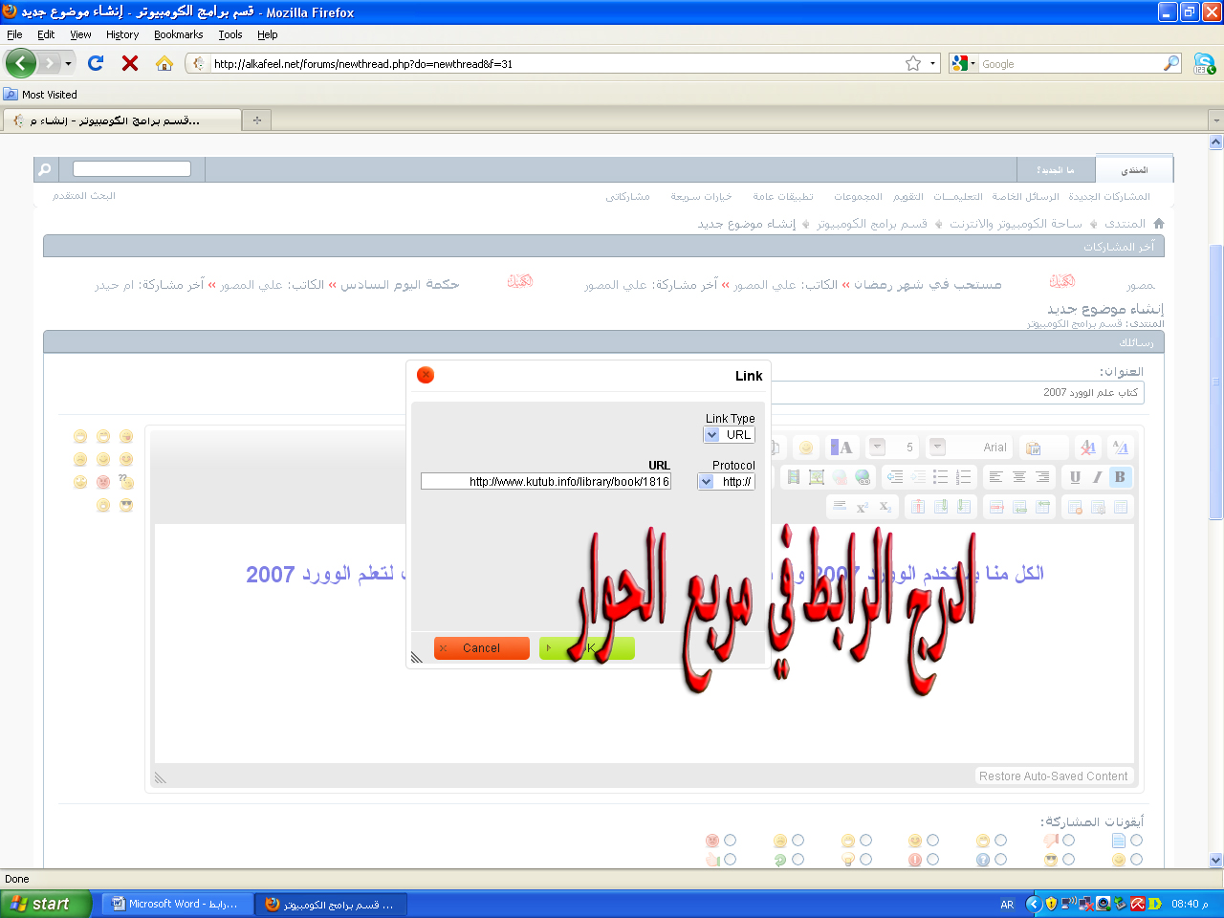The height and width of the screenshot is (918, 1224).
Task: Click the remove formatting icon
Action: (x=1087, y=448)
